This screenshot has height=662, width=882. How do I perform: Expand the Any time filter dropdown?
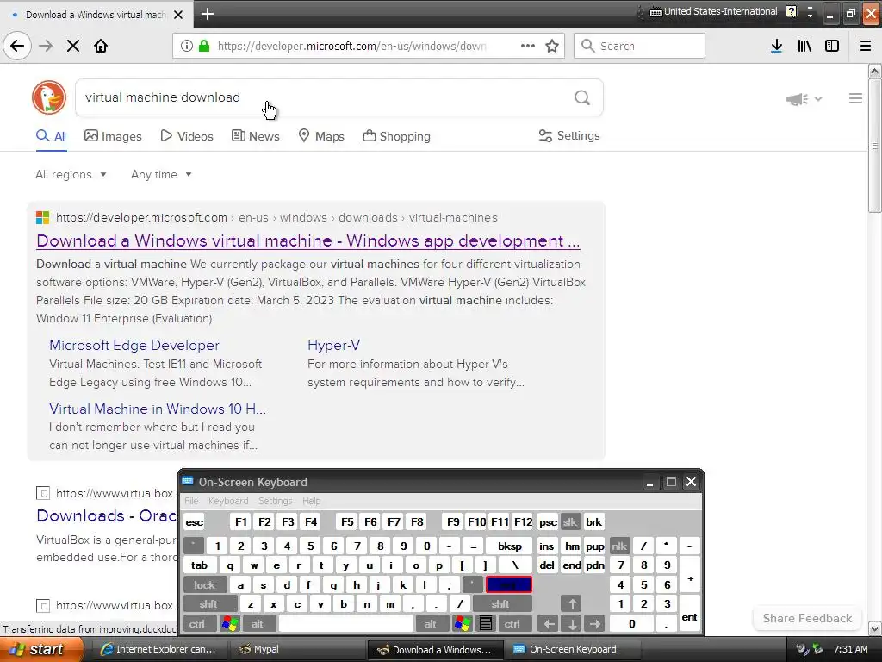coord(161,174)
